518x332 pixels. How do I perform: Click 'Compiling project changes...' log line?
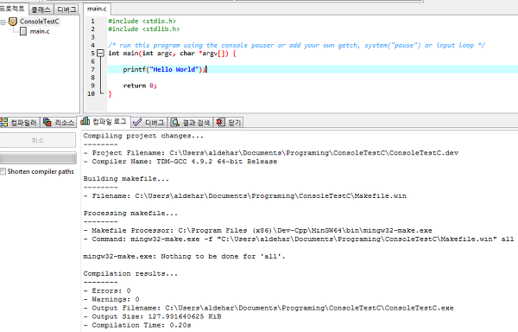pos(143,136)
